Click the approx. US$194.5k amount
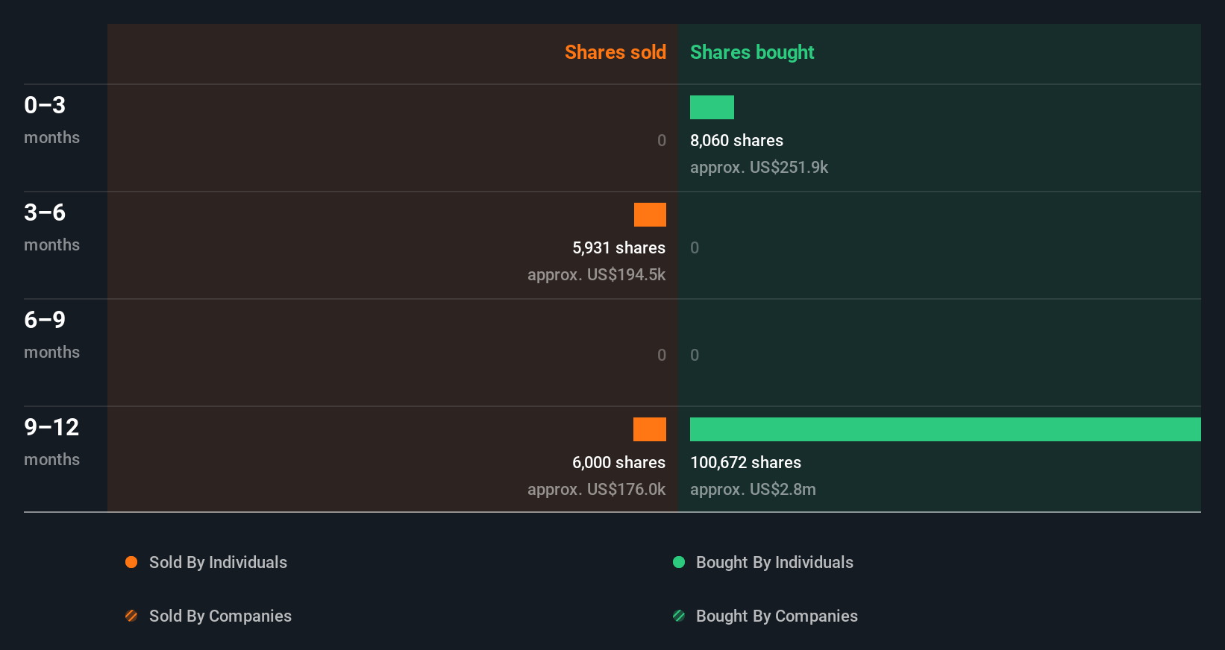The height and width of the screenshot is (650, 1225). [x=596, y=275]
